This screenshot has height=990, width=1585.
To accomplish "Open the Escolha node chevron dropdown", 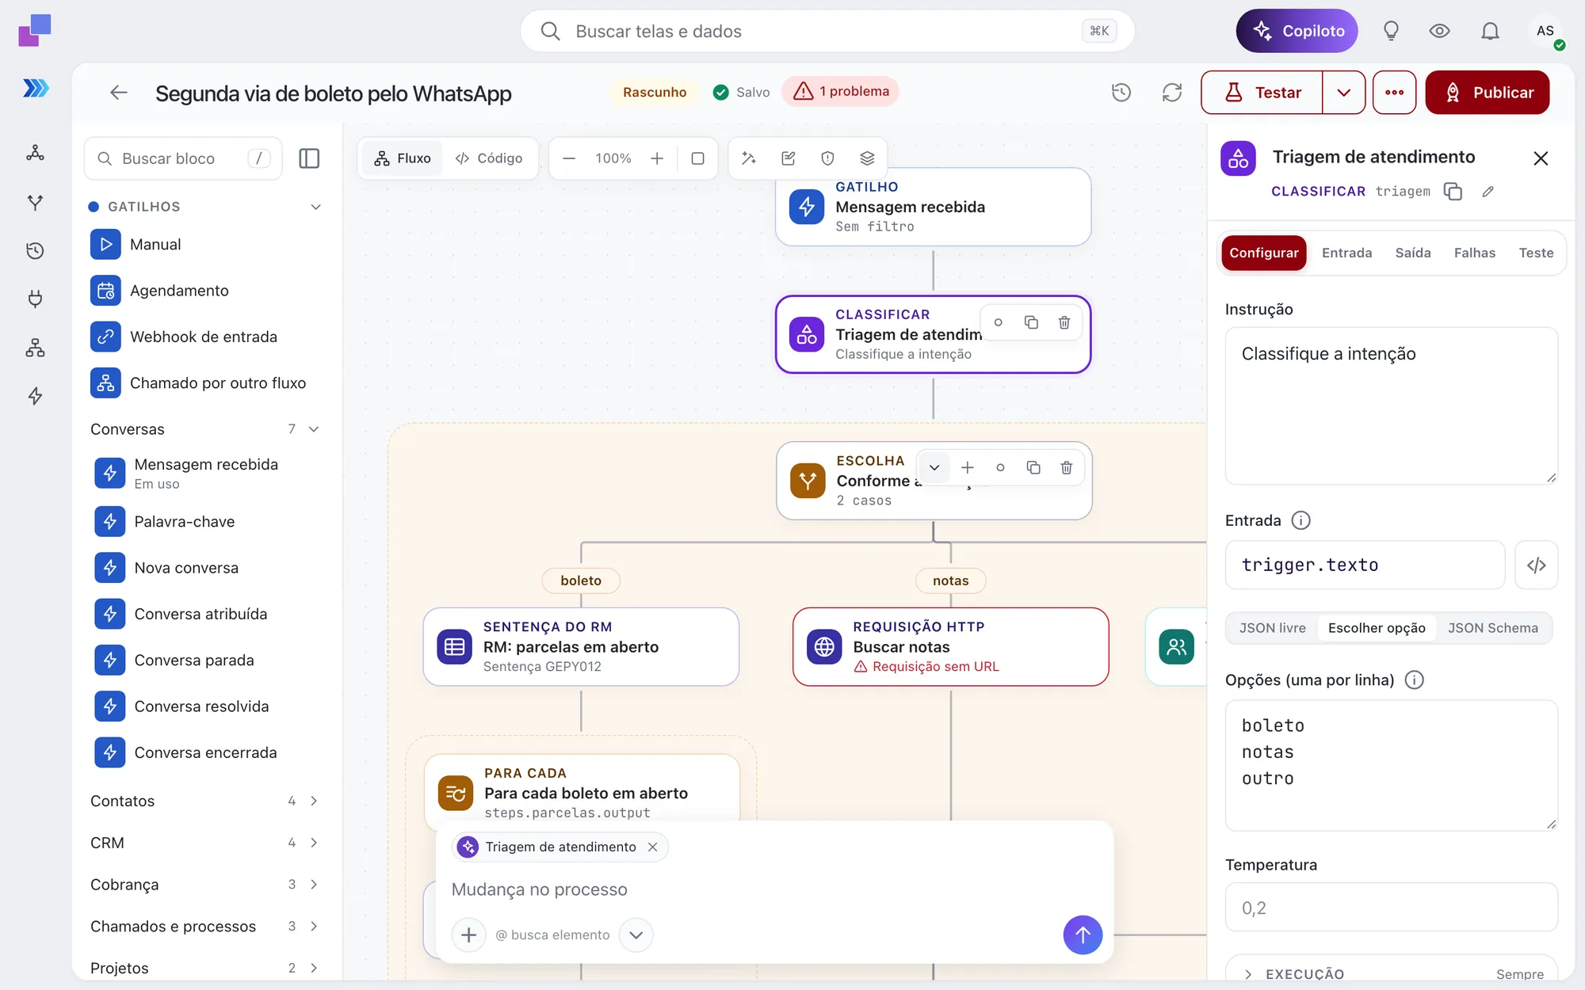I will [x=934, y=467].
